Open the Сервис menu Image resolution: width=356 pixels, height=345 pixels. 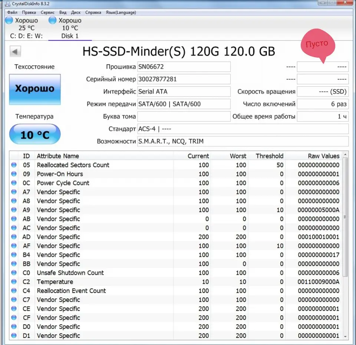point(47,12)
